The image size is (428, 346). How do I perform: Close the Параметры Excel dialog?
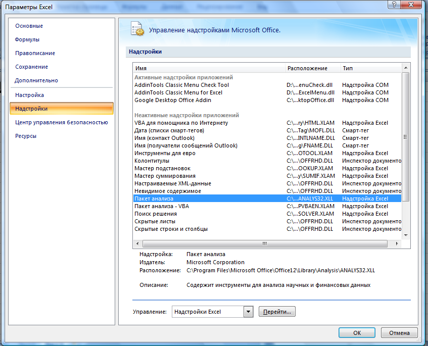[411, 5]
